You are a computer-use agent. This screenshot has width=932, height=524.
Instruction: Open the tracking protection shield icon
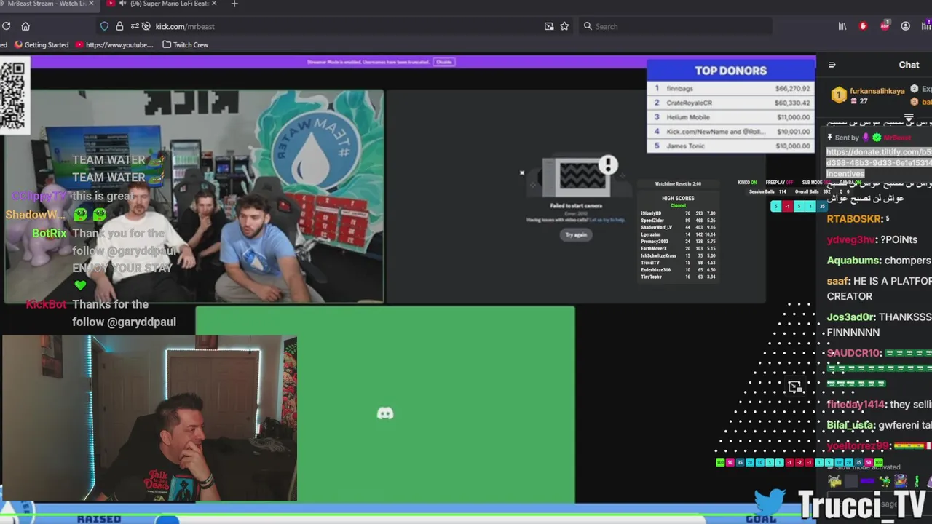[104, 26]
